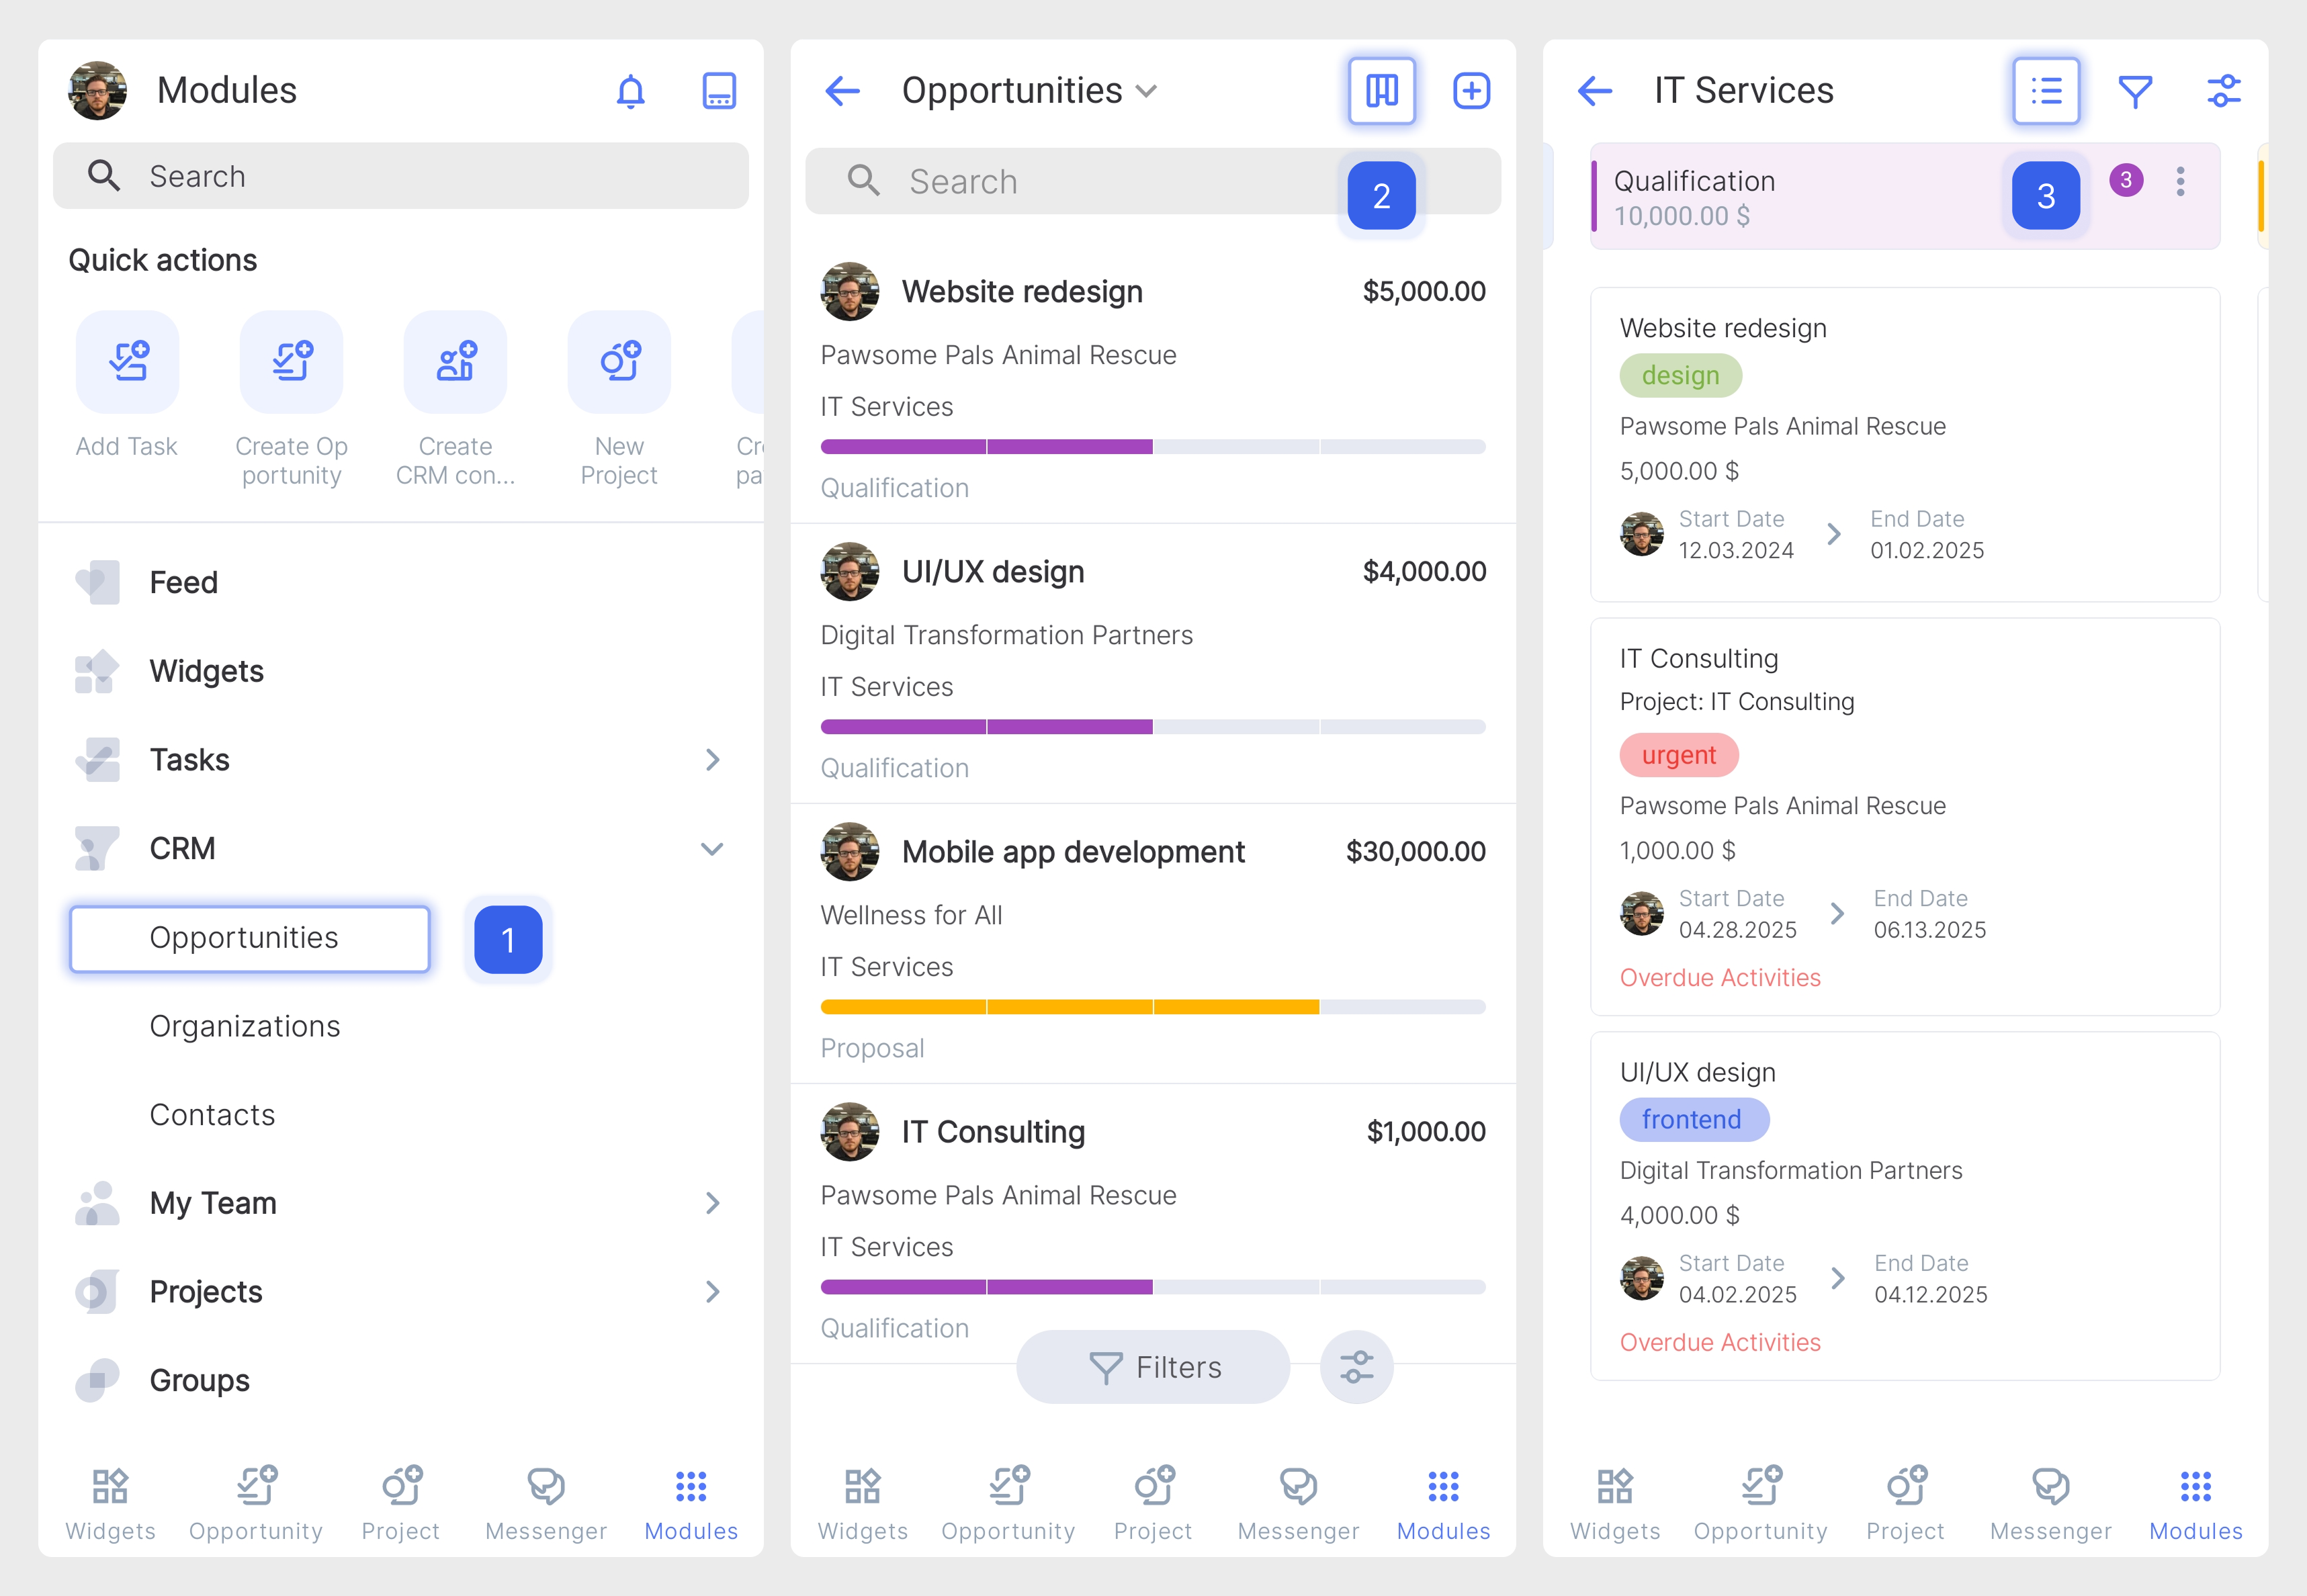Expand the Projects module chevron
The width and height of the screenshot is (2307, 1596).
click(x=712, y=1292)
